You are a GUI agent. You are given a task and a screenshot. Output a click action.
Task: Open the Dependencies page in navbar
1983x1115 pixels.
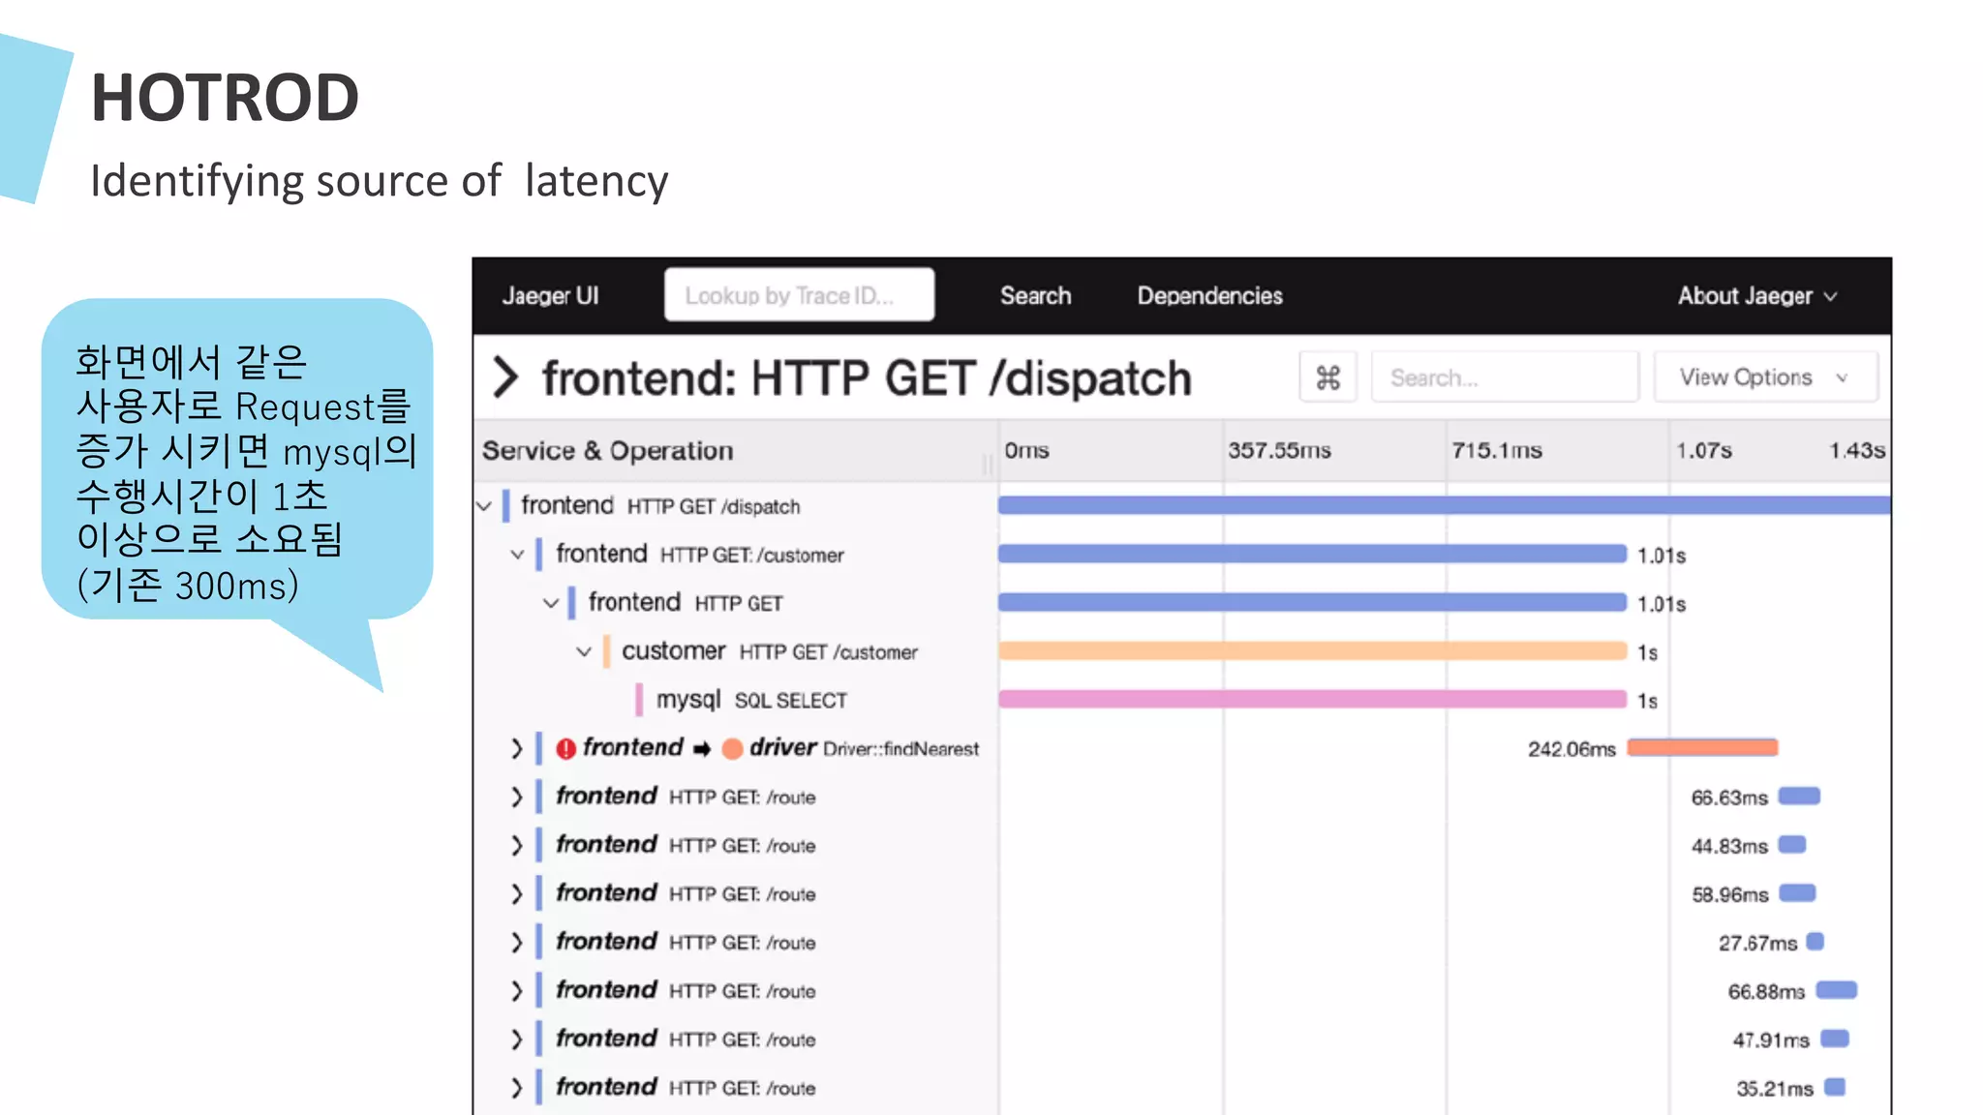1209,296
